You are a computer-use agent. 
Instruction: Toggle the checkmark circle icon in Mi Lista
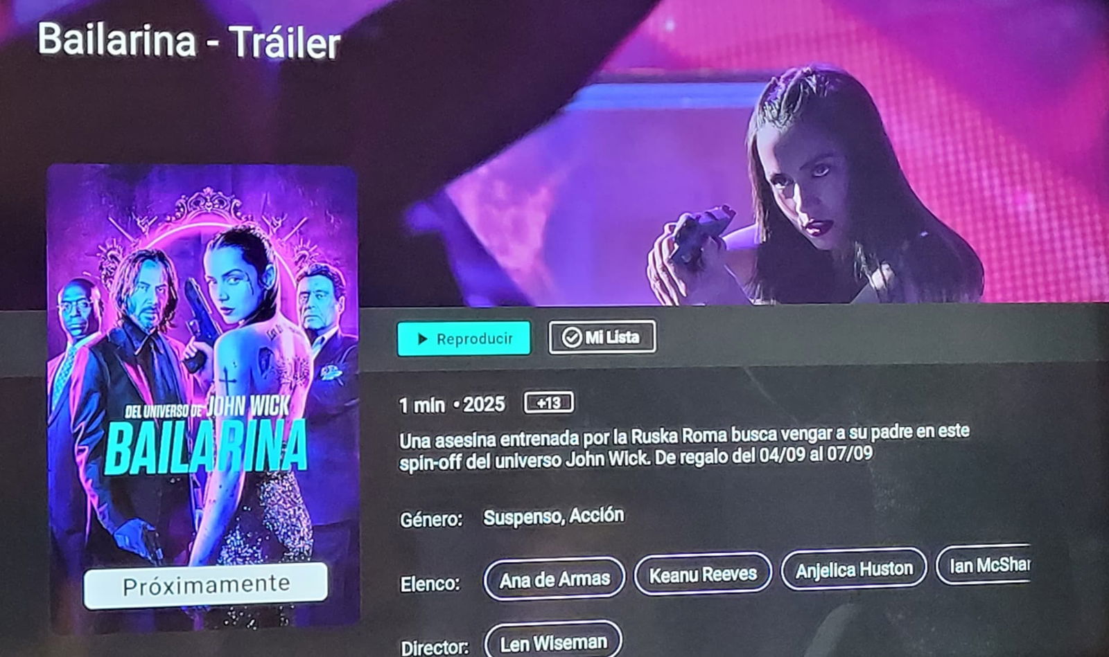pos(572,337)
